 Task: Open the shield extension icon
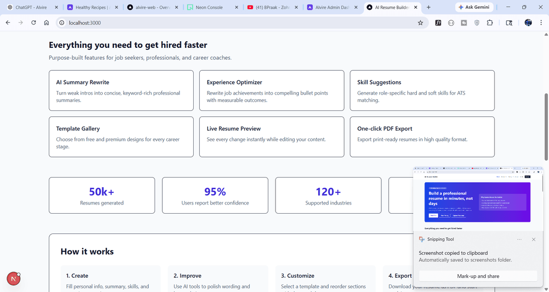pos(477,23)
